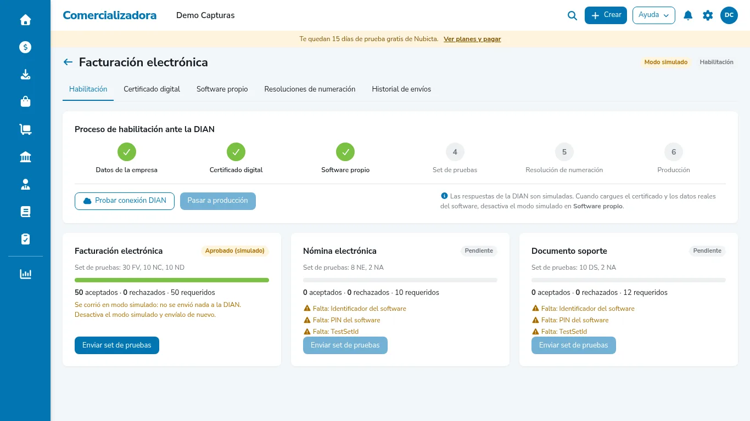Go back with the left arrow
Viewport: 750px width, 421px height.
68,62
